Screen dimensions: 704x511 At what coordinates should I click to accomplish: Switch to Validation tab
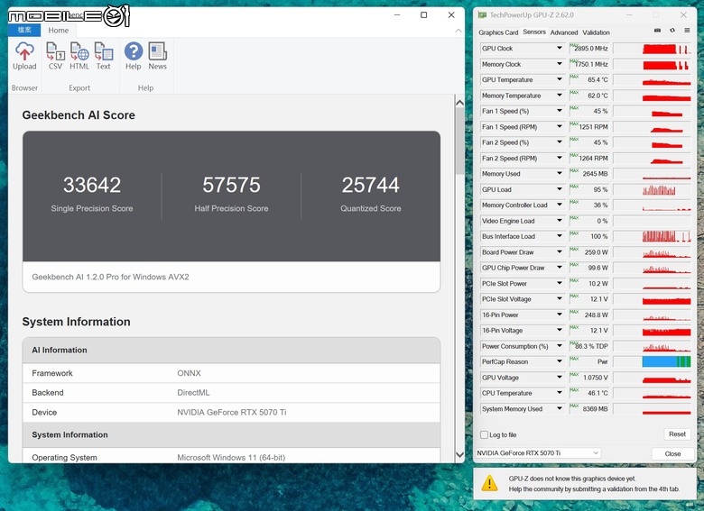click(x=596, y=32)
